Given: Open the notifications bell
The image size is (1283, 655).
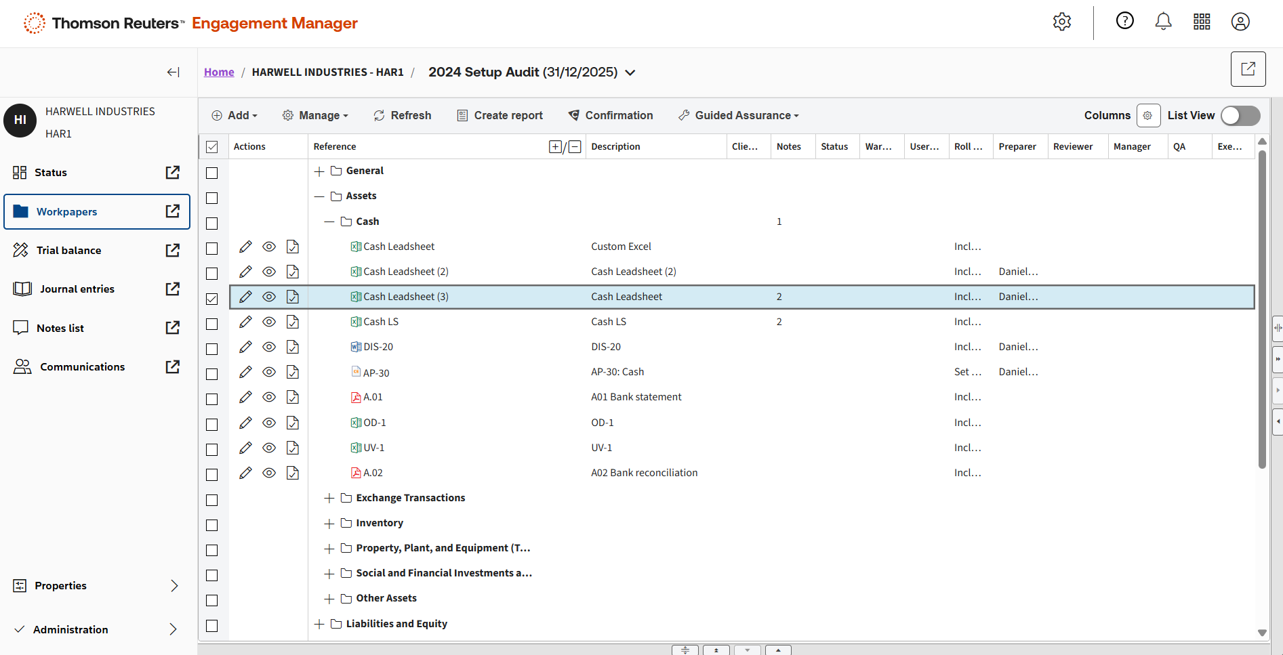Looking at the screenshot, I should pos(1163,22).
